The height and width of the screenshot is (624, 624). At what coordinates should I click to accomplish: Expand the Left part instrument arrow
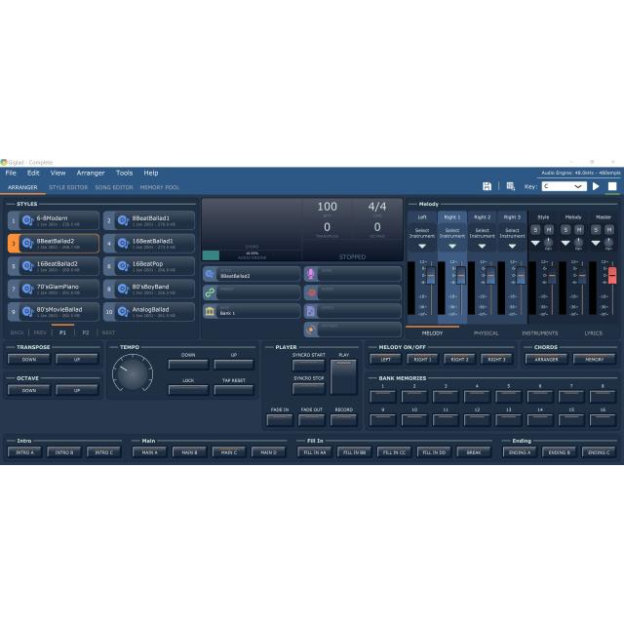pyautogui.click(x=422, y=247)
